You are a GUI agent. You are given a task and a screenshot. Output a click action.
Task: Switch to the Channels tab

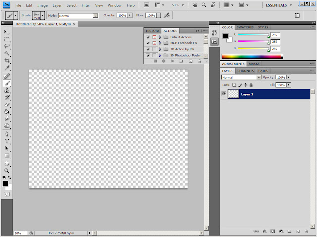[246, 71]
